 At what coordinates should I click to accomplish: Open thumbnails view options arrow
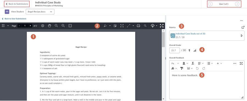[8, 26]
